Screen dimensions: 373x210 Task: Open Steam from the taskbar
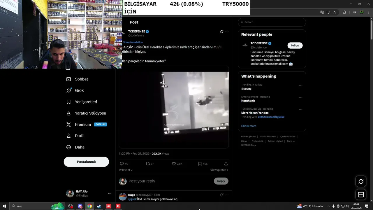[x=99, y=206]
